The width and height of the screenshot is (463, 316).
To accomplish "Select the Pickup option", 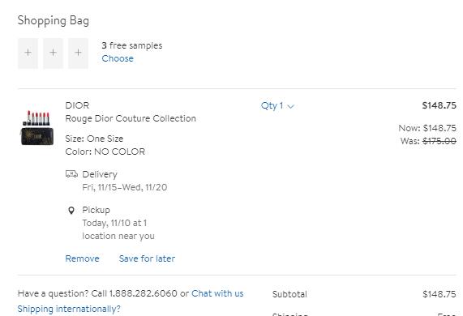I will click(x=96, y=210).
